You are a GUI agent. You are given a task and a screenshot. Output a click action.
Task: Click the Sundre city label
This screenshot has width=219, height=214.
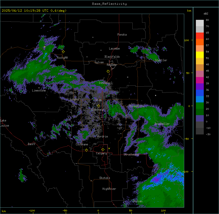coord(74,99)
